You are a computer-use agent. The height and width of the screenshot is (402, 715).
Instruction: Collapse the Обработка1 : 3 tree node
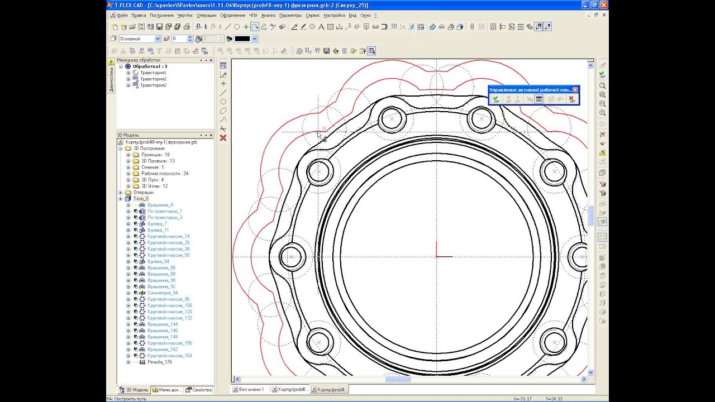click(121, 66)
